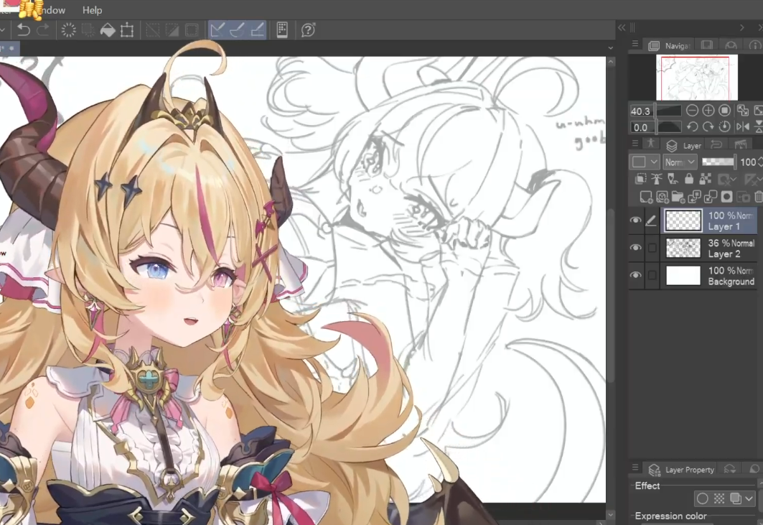Open the Navigator palette hamburger menu

[x=635, y=44]
